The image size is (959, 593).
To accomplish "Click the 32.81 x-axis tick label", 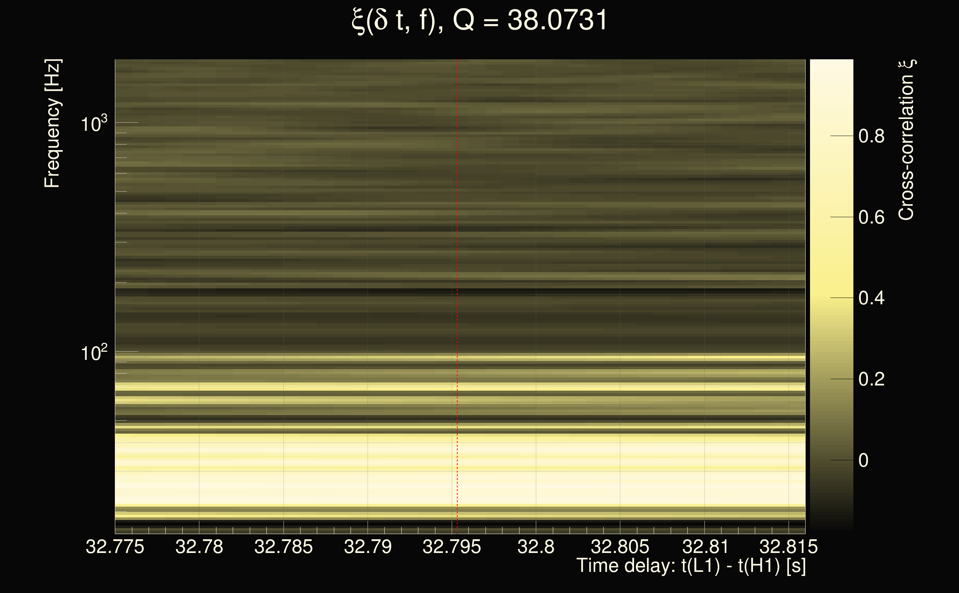I will [x=705, y=547].
